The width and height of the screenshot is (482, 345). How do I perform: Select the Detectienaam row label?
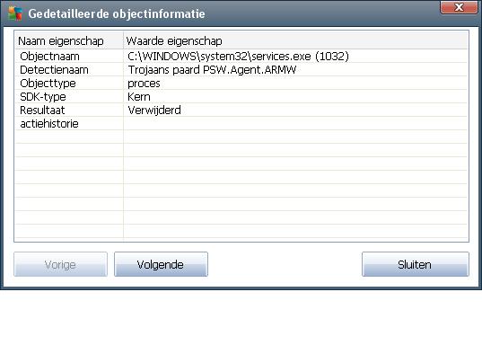[54, 70]
